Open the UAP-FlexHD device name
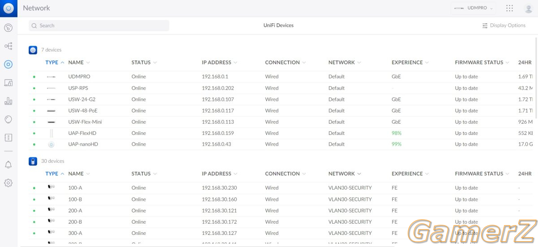Image resolution: width=538 pixels, height=247 pixels. pyautogui.click(x=82, y=133)
